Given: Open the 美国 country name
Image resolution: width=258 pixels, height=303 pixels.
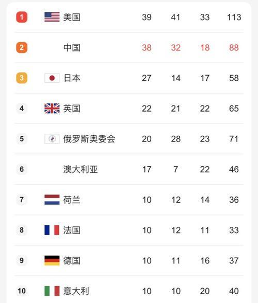Looking at the screenshot, I should point(72,17).
